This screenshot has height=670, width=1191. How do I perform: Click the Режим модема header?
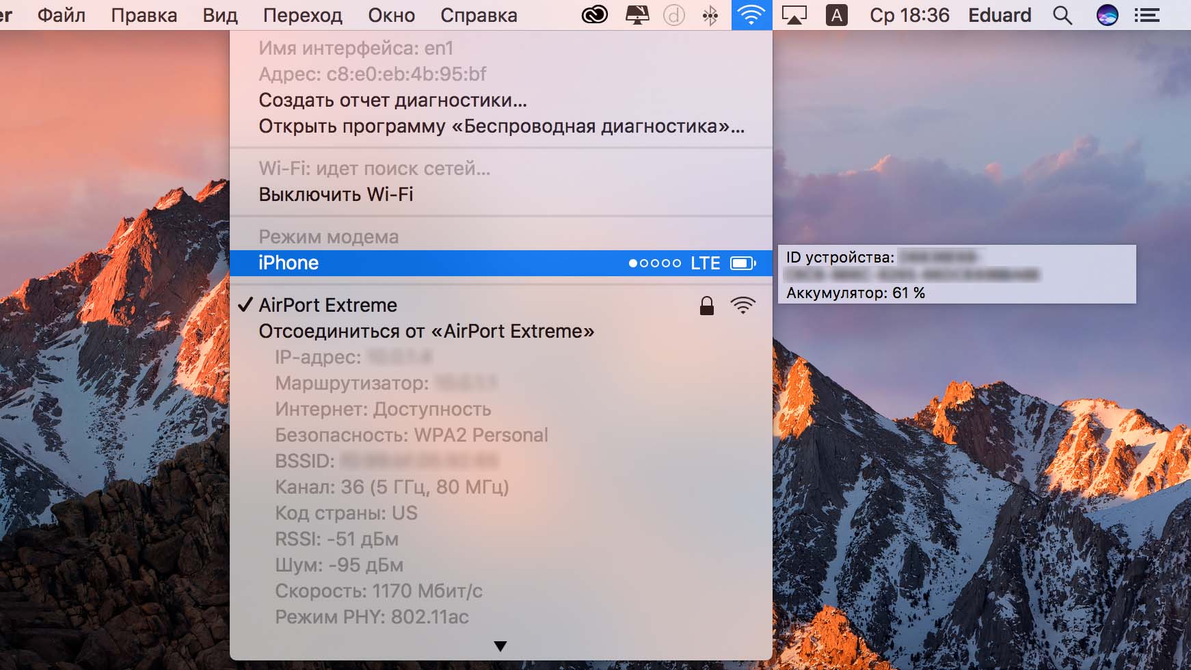328,237
